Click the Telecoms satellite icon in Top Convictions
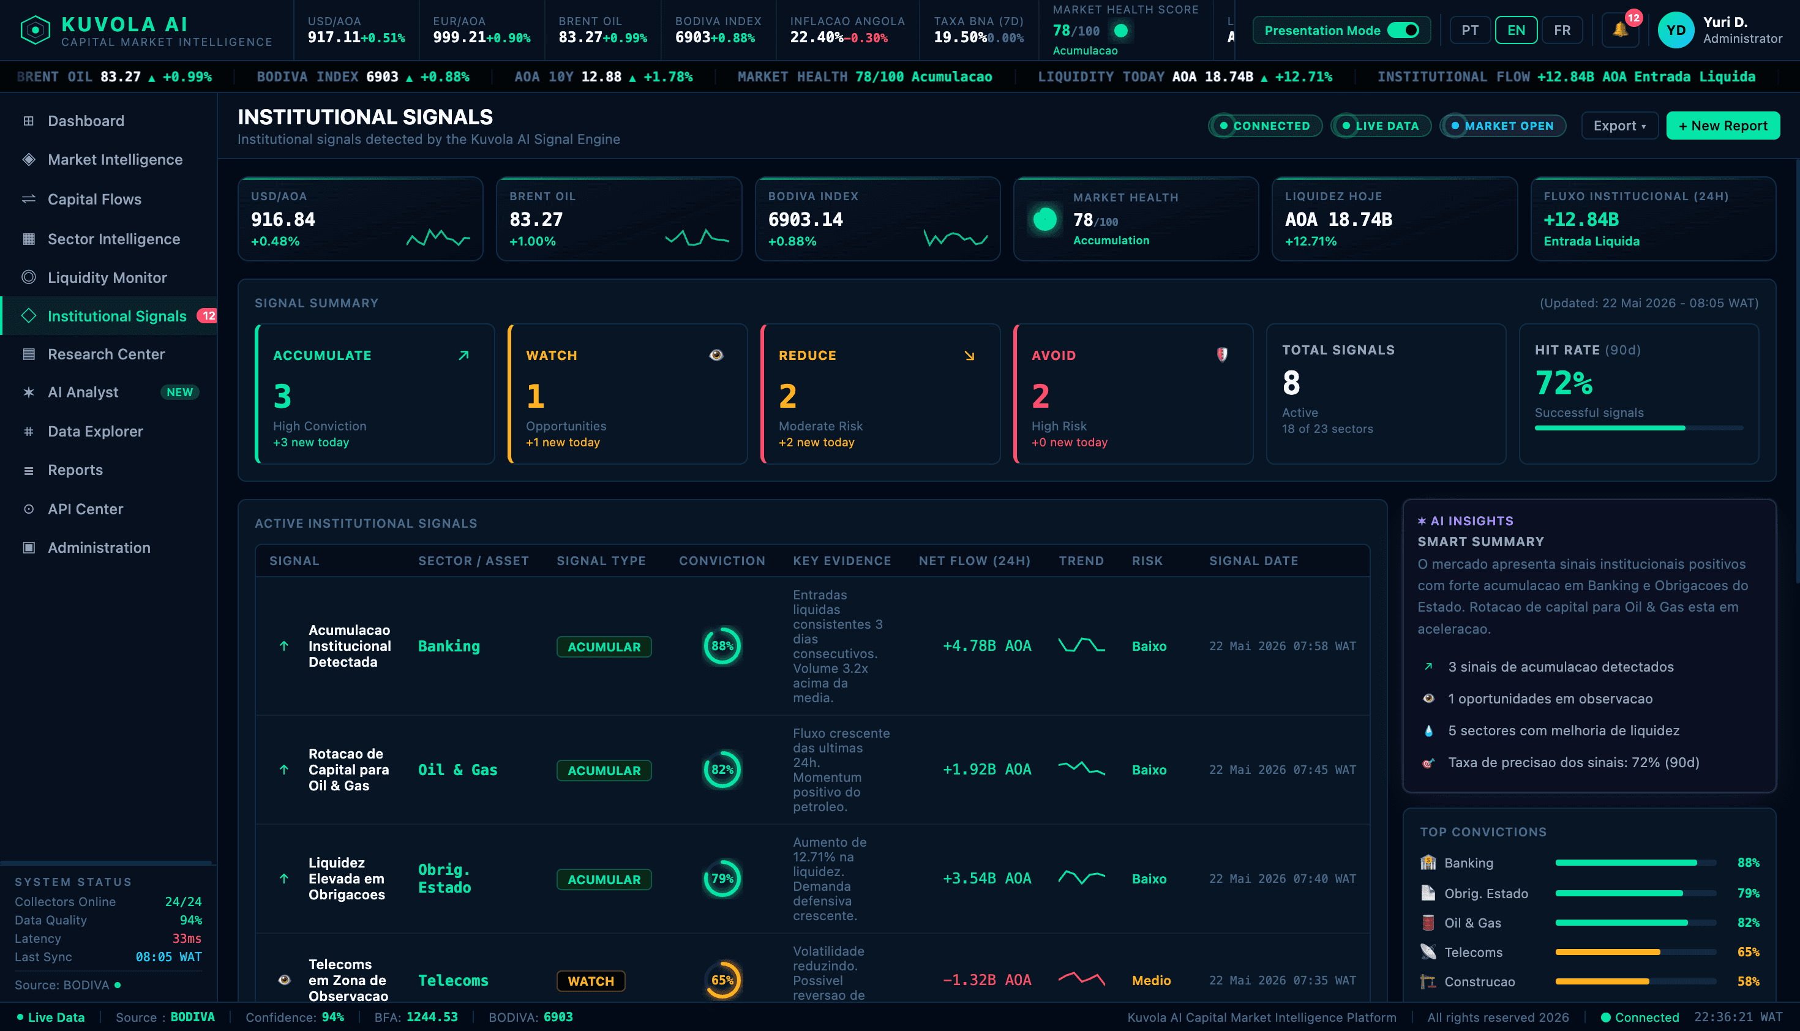 [x=1428, y=951]
